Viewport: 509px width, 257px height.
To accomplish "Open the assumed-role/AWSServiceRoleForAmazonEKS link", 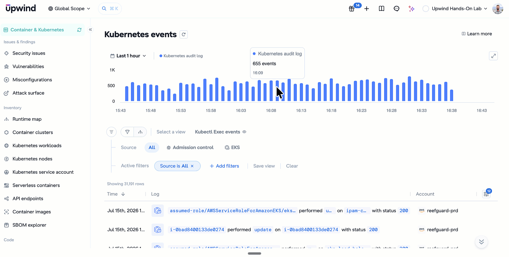I will pos(233,211).
